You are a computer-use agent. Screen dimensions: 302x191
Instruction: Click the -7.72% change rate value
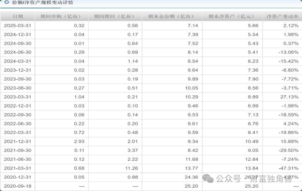[290, 79]
